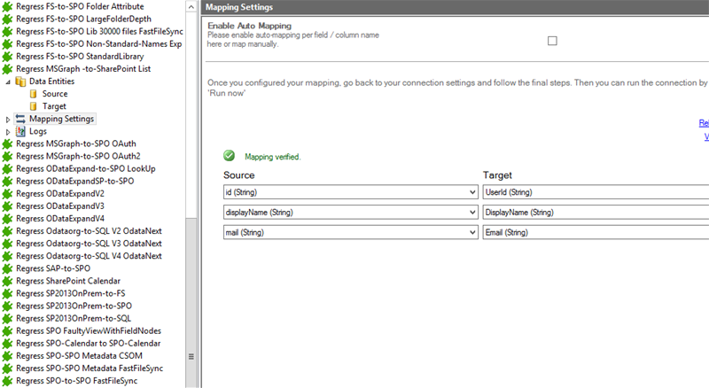Click the Target data entity cylinder icon
This screenshot has width=709, height=388.
click(34, 106)
